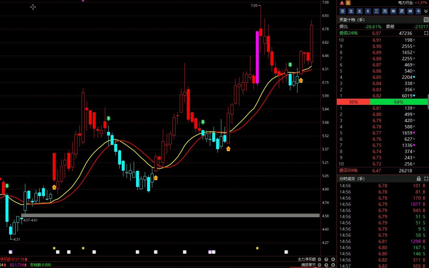Click the 委差 value -21017
Image resolution: width=429 pixels, height=268 pixels.
(x=421, y=27)
